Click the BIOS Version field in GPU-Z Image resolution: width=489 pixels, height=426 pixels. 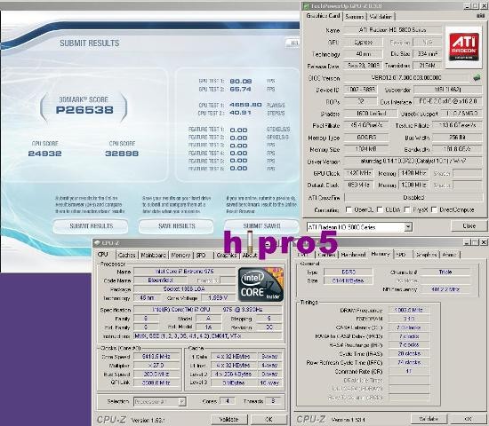pos(406,78)
